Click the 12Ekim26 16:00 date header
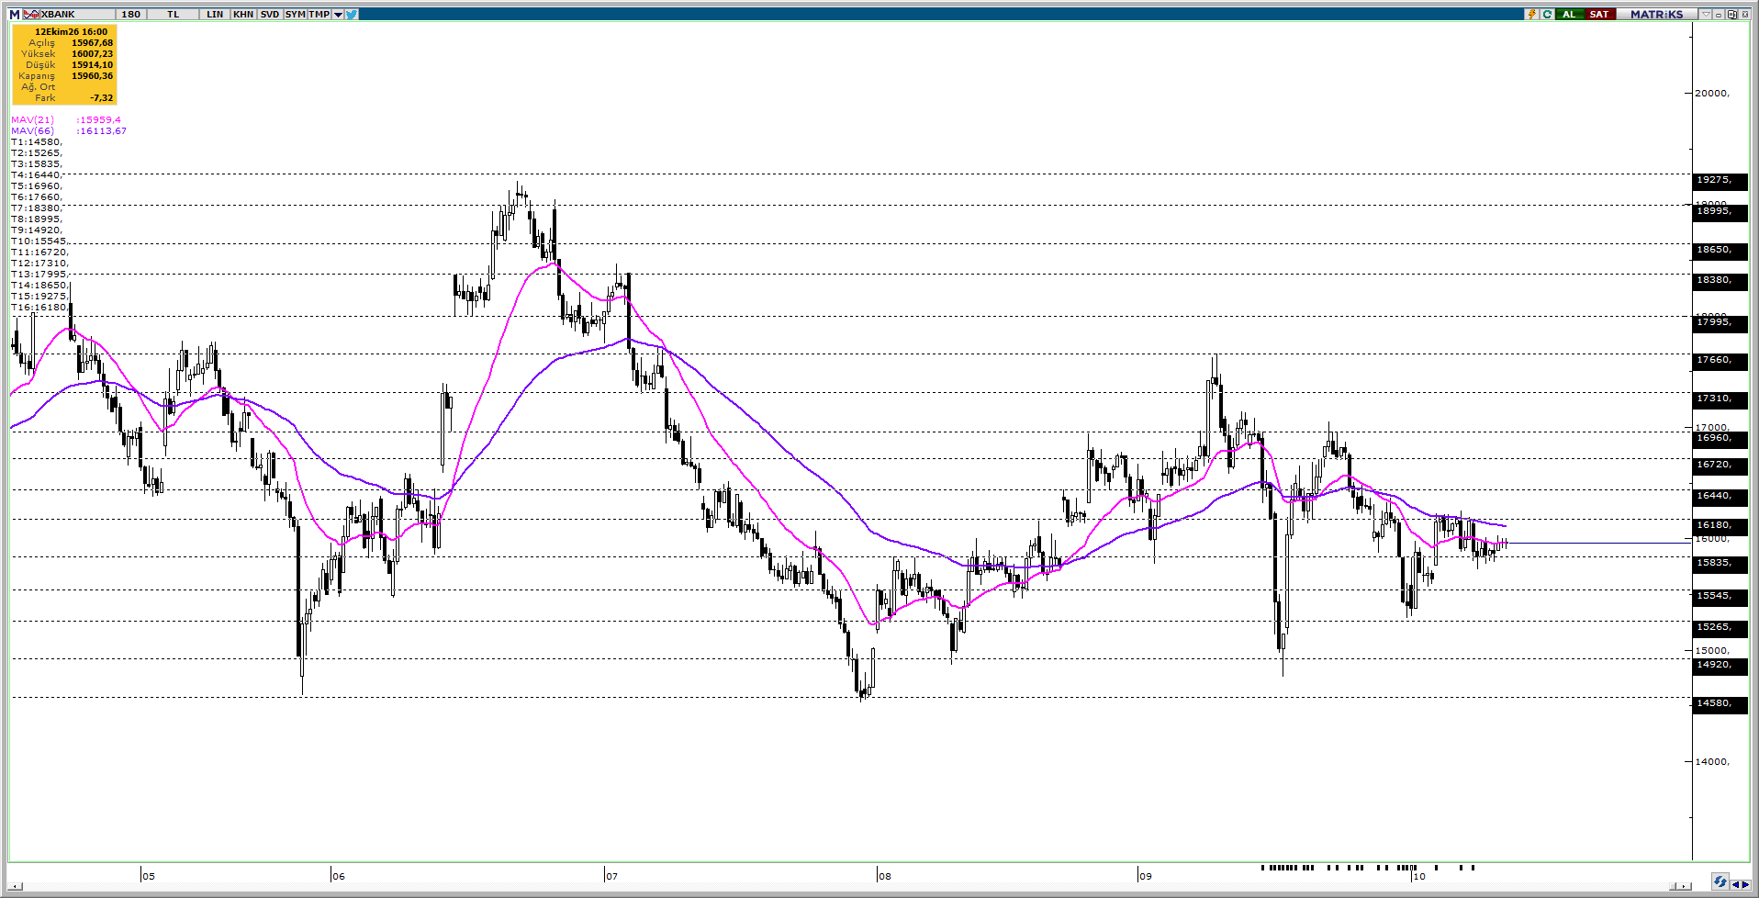 tap(72, 31)
